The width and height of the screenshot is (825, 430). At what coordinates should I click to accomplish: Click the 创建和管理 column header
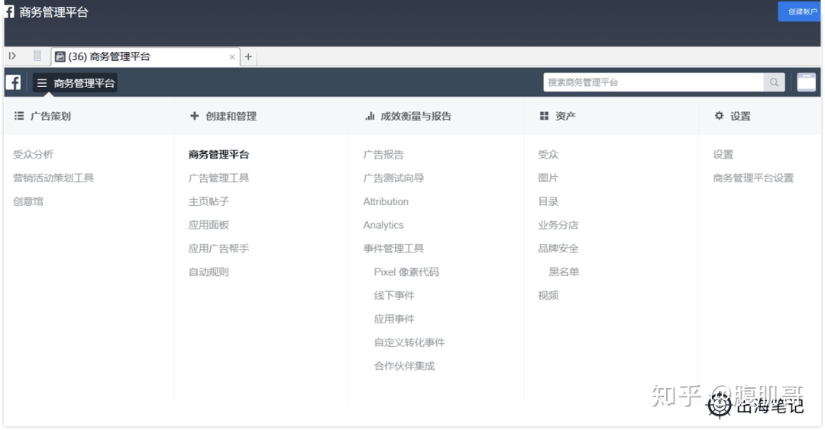[x=231, y=116]
